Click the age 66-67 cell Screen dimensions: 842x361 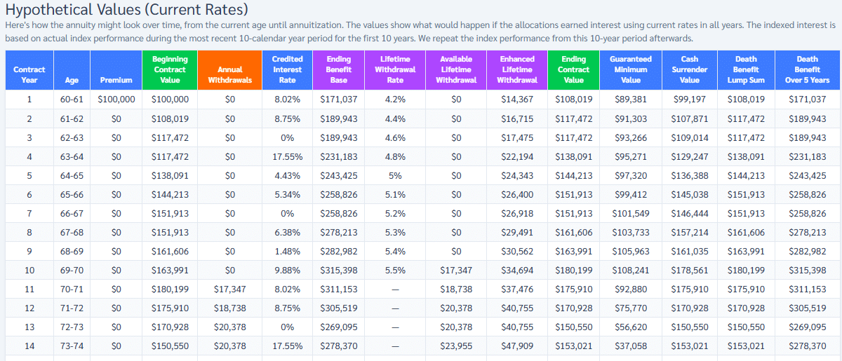(x=72, y=214)
